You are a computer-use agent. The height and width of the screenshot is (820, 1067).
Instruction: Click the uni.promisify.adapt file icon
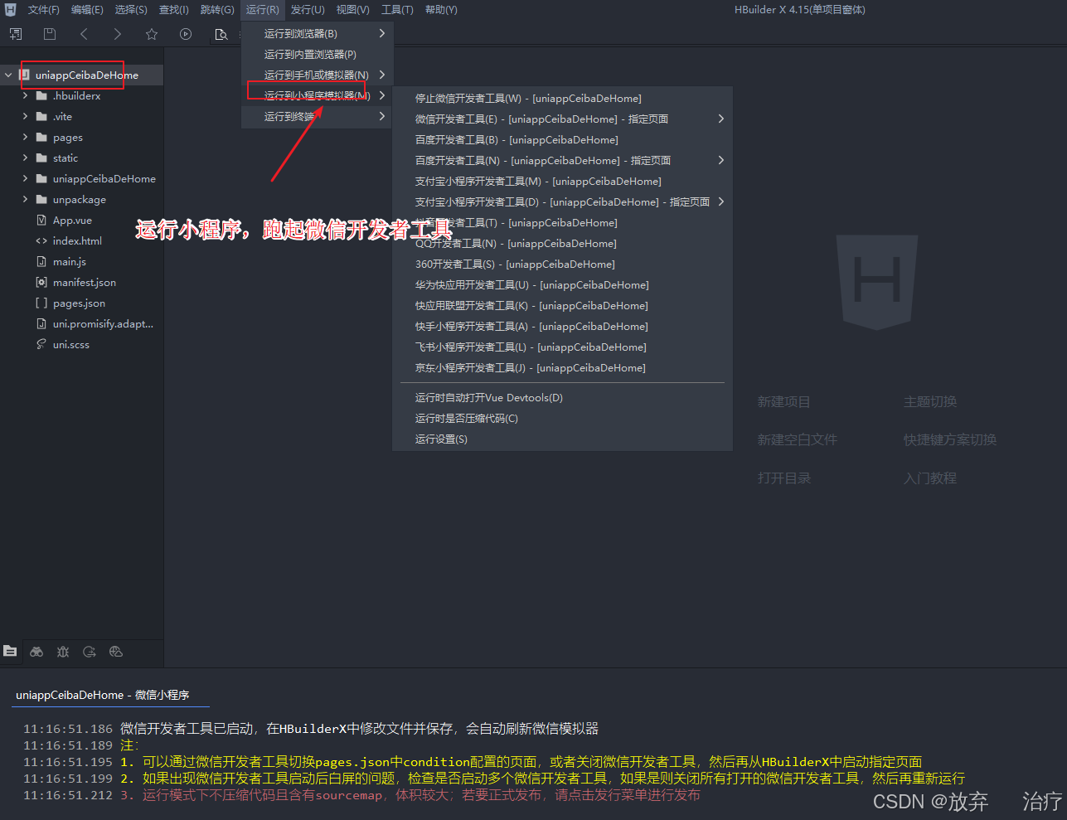click(41, 323)
